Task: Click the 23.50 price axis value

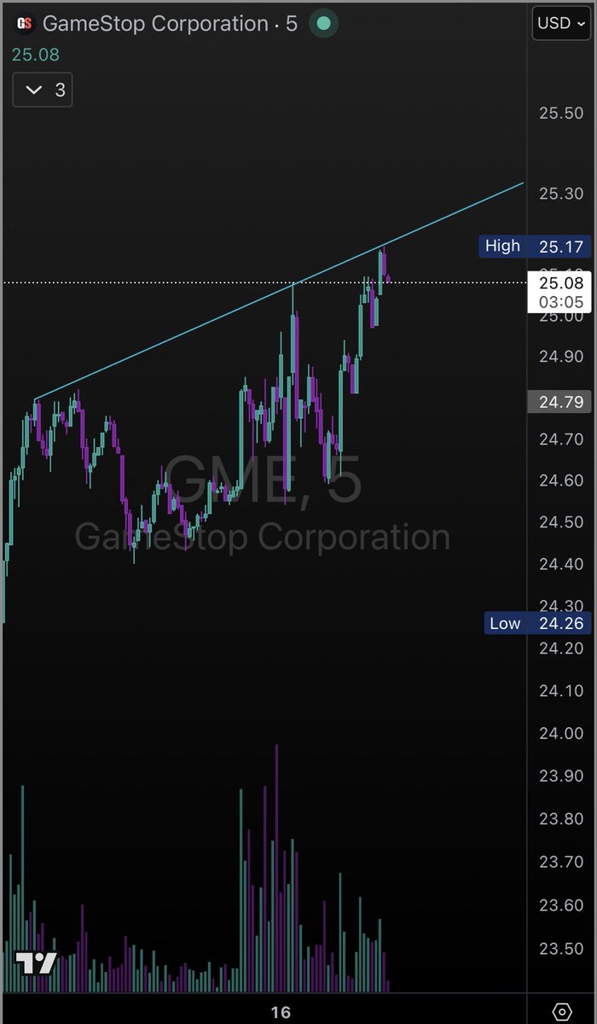Action: click(x=561, y=949)
